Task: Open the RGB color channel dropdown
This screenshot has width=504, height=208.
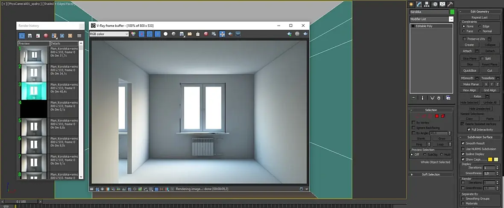Action: click(109, 34)
